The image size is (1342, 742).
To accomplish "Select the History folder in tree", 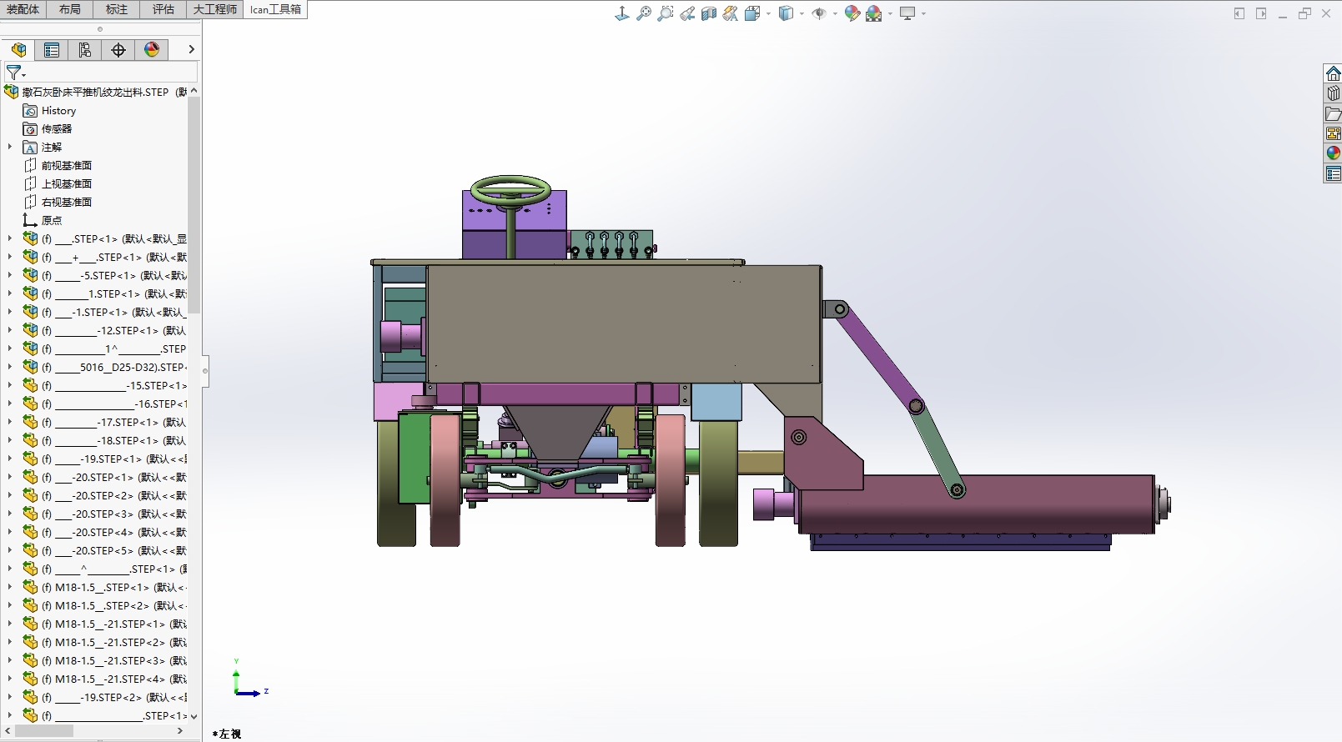I will [x=58, y=111].
